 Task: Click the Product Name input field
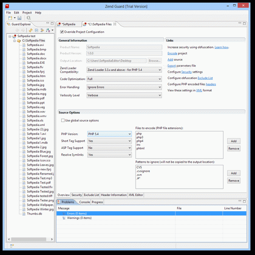(x=124, y=47)
